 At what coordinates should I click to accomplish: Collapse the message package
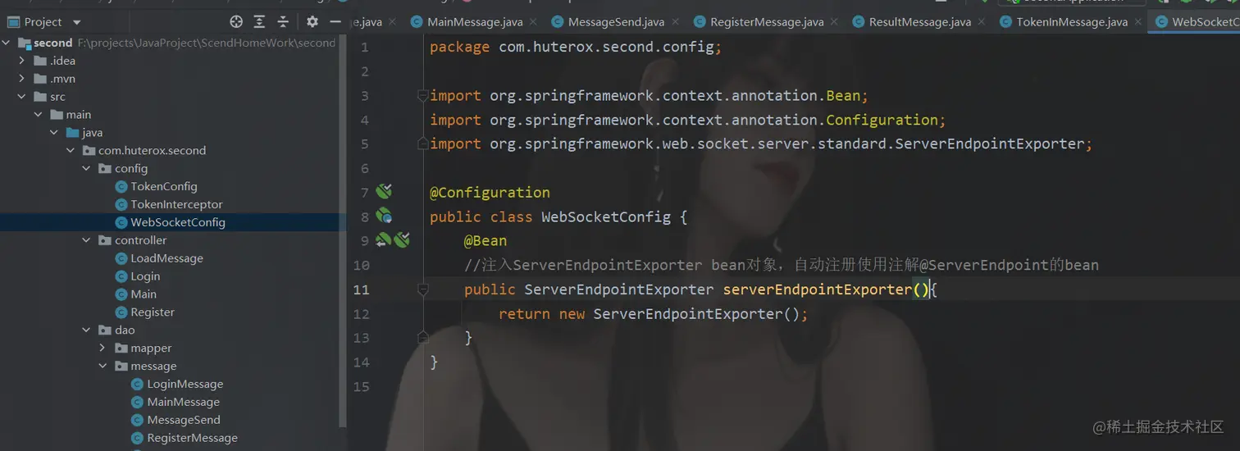103,366
